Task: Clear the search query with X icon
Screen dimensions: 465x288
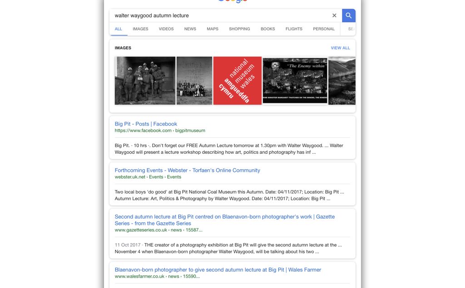Action: [x=334, y=15]
